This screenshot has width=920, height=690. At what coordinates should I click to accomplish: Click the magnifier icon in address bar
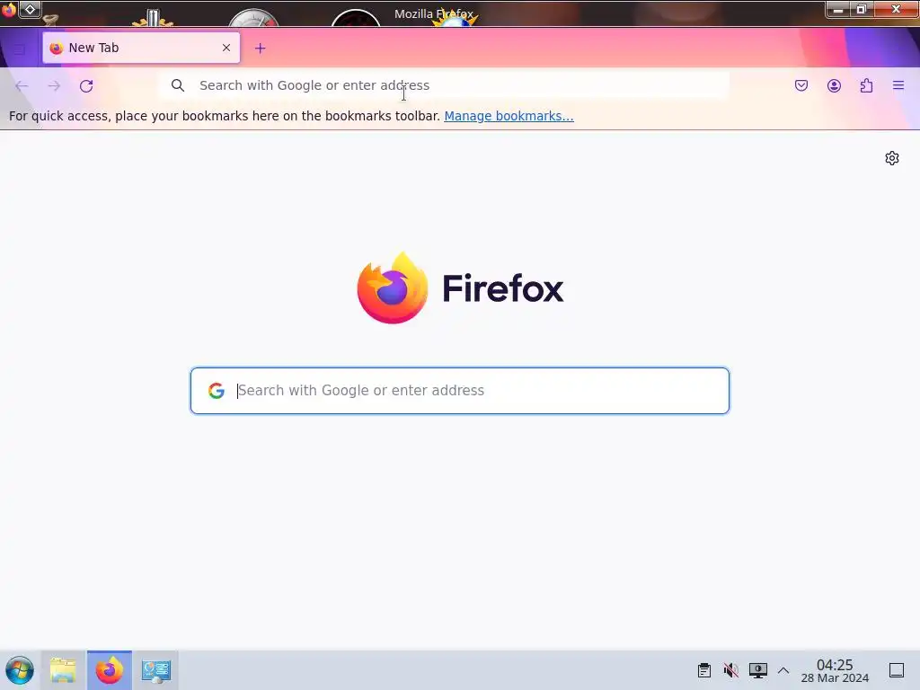click(178, 85)
